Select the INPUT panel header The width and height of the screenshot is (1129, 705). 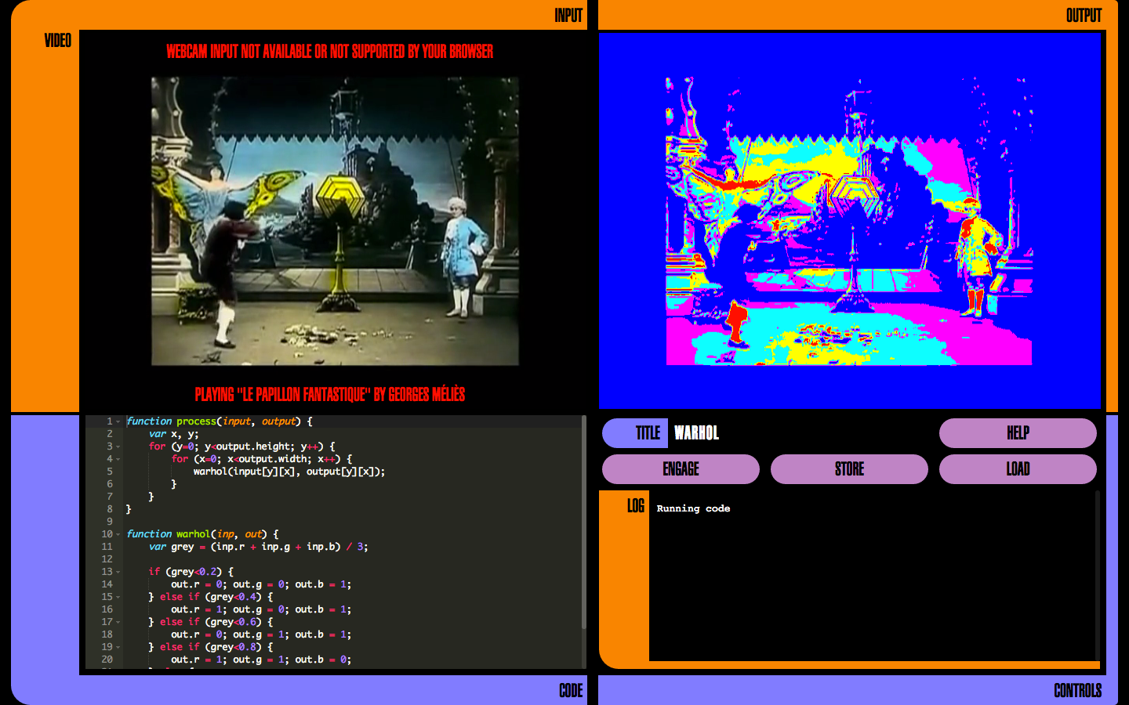pos(567,13)
